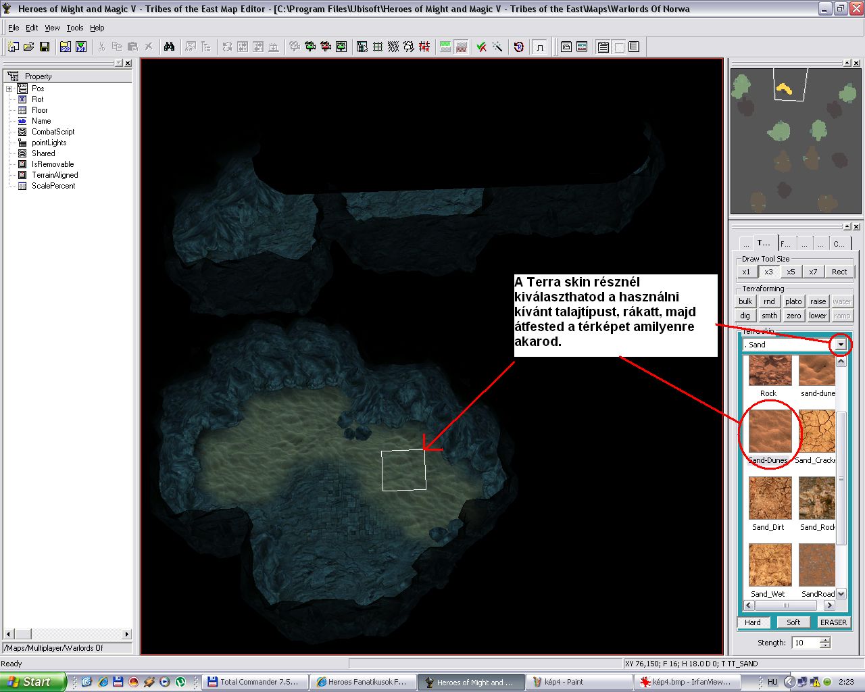Click the green P2P download icon
The image size is (865, 692).
pos(81,47)
